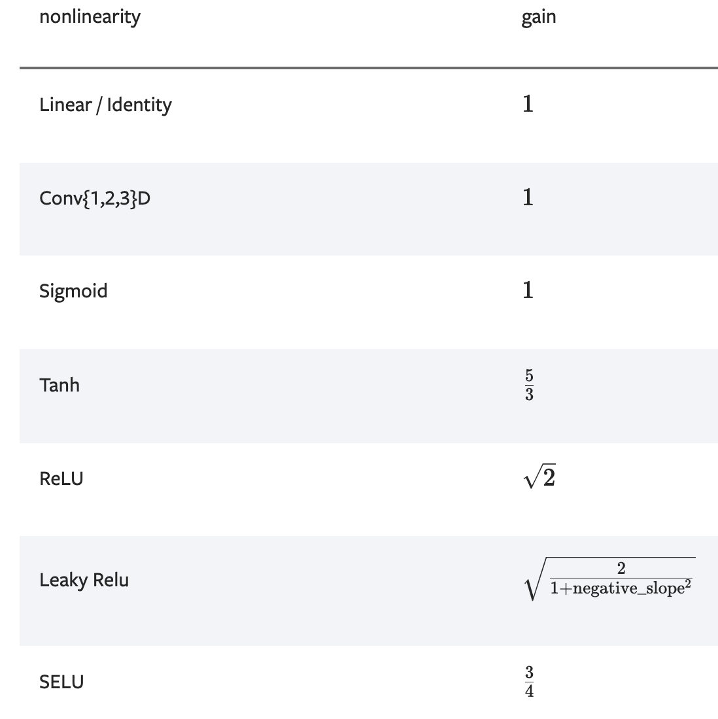
Task: Select the square root of 2 gain
Action: pos(539,478)
